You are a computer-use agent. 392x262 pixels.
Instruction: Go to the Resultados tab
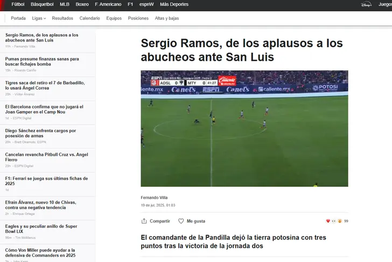[x=62, y=18]
